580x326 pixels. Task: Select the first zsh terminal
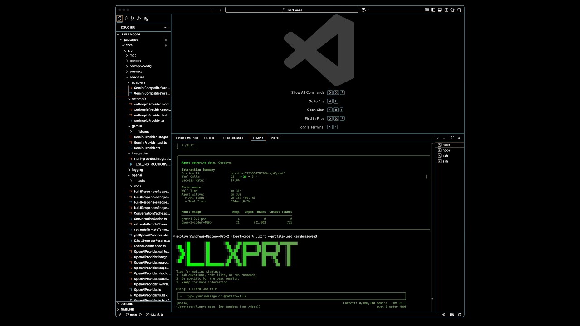tap(449, 156)
